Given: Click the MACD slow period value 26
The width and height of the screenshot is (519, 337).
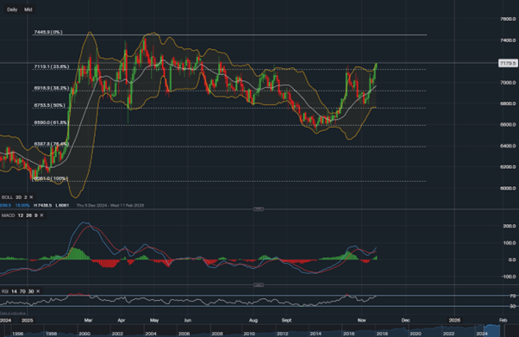Looking at the screenshot, I should (x=28, y=215).
